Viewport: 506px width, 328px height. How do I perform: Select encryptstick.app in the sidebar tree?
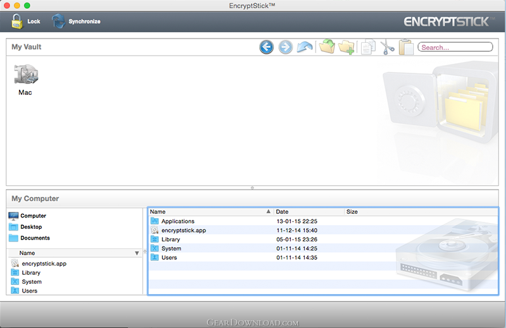[x=44, y=264]
